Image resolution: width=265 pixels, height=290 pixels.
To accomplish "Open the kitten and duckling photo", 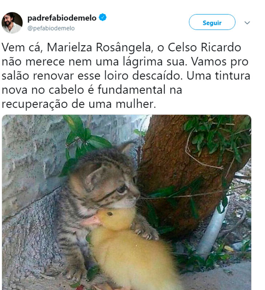I will click(126, 202).
